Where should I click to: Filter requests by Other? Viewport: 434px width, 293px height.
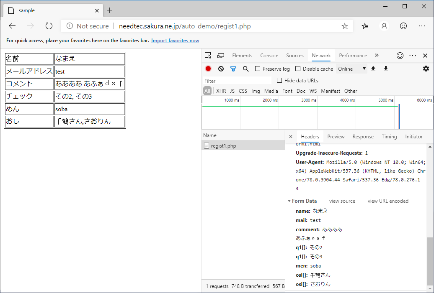(351, 91)
